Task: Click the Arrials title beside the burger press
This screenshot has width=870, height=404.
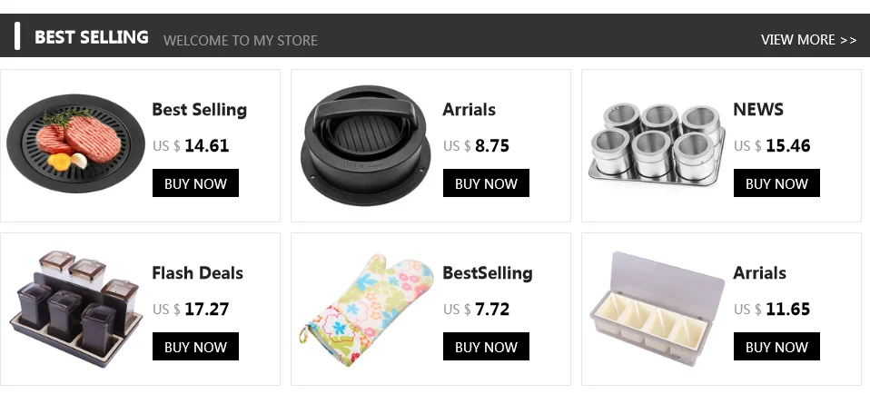Action: tap(469, 110)
